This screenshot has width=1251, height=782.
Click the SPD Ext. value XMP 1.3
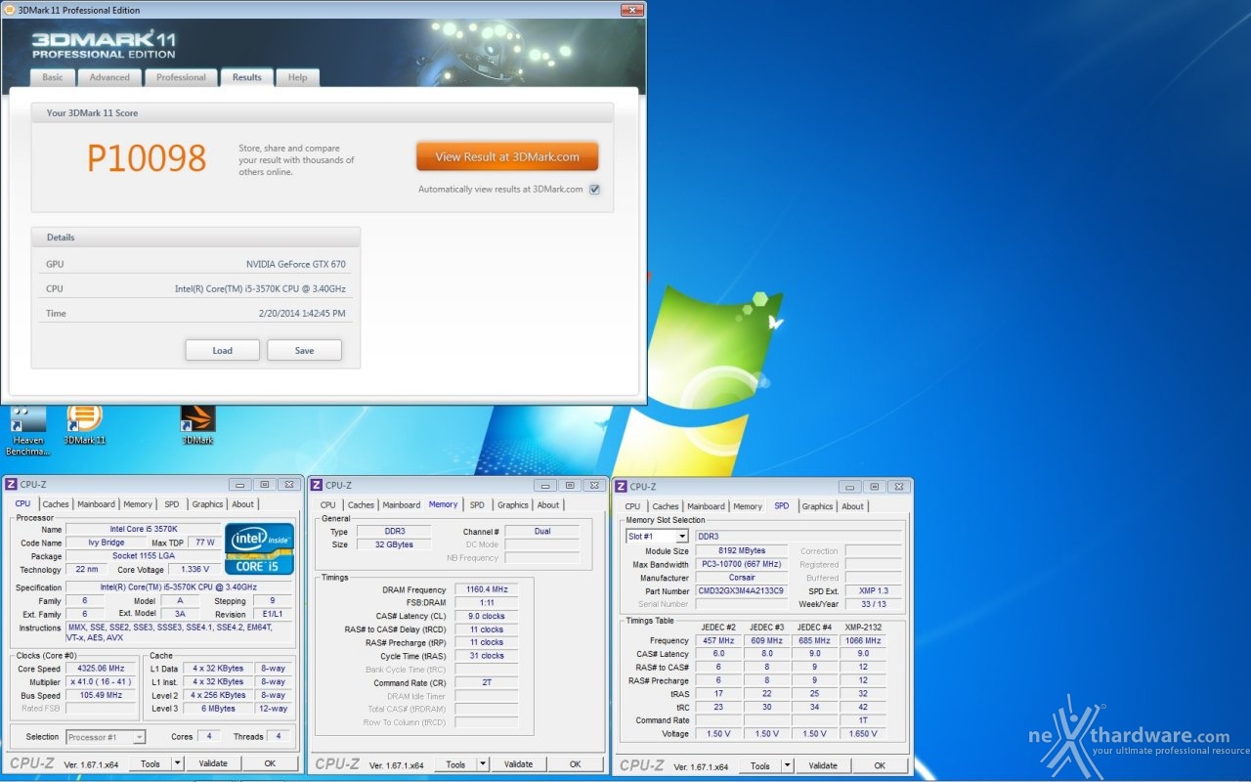[874, 590]
